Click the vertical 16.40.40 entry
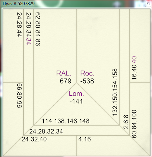The width and height of the screenshot is (152, 157). 134,68
